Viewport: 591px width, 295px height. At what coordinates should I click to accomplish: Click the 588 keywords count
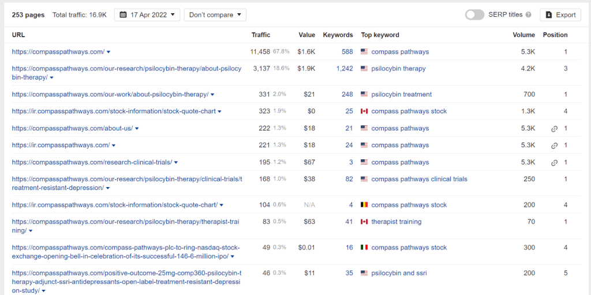347,52
